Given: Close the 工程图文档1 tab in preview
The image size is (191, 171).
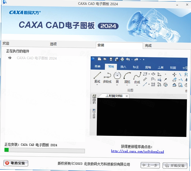Looking at the screenshot, I should coord(127,96).
